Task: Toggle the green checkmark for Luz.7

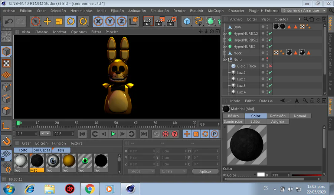Action: click(270, 73)
